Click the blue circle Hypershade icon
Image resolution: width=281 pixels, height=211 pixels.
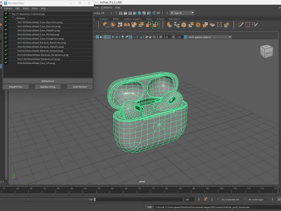pos(139,13)
